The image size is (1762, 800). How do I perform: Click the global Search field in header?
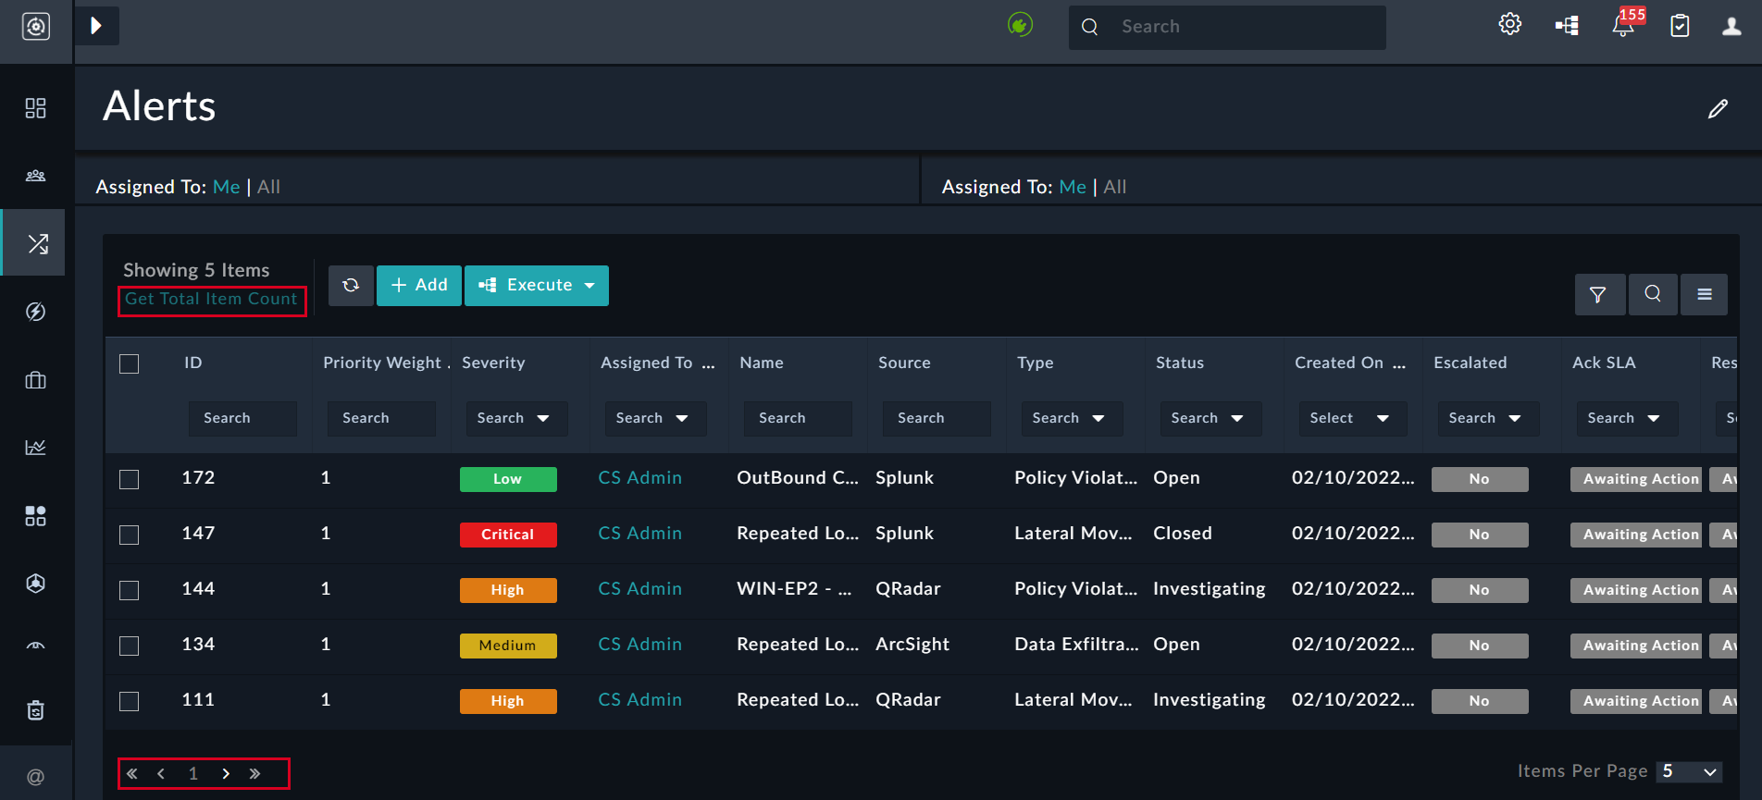pyautogui.click(x=1227, y=27)
